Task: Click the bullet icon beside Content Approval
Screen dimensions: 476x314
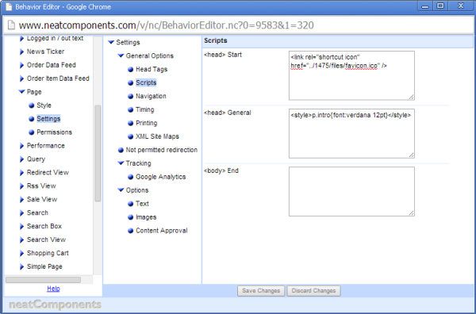Action: click(131, 231)
